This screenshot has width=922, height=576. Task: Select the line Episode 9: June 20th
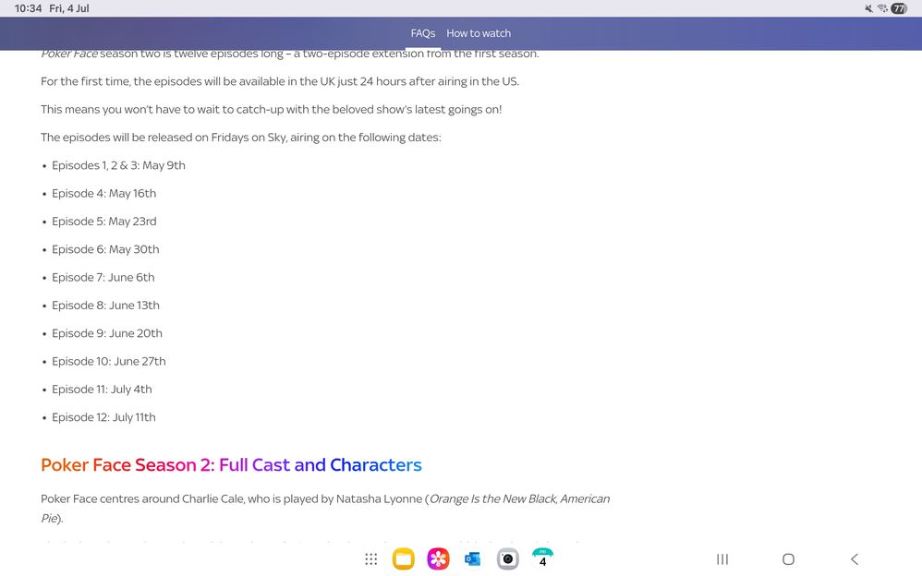pos(107,333)
